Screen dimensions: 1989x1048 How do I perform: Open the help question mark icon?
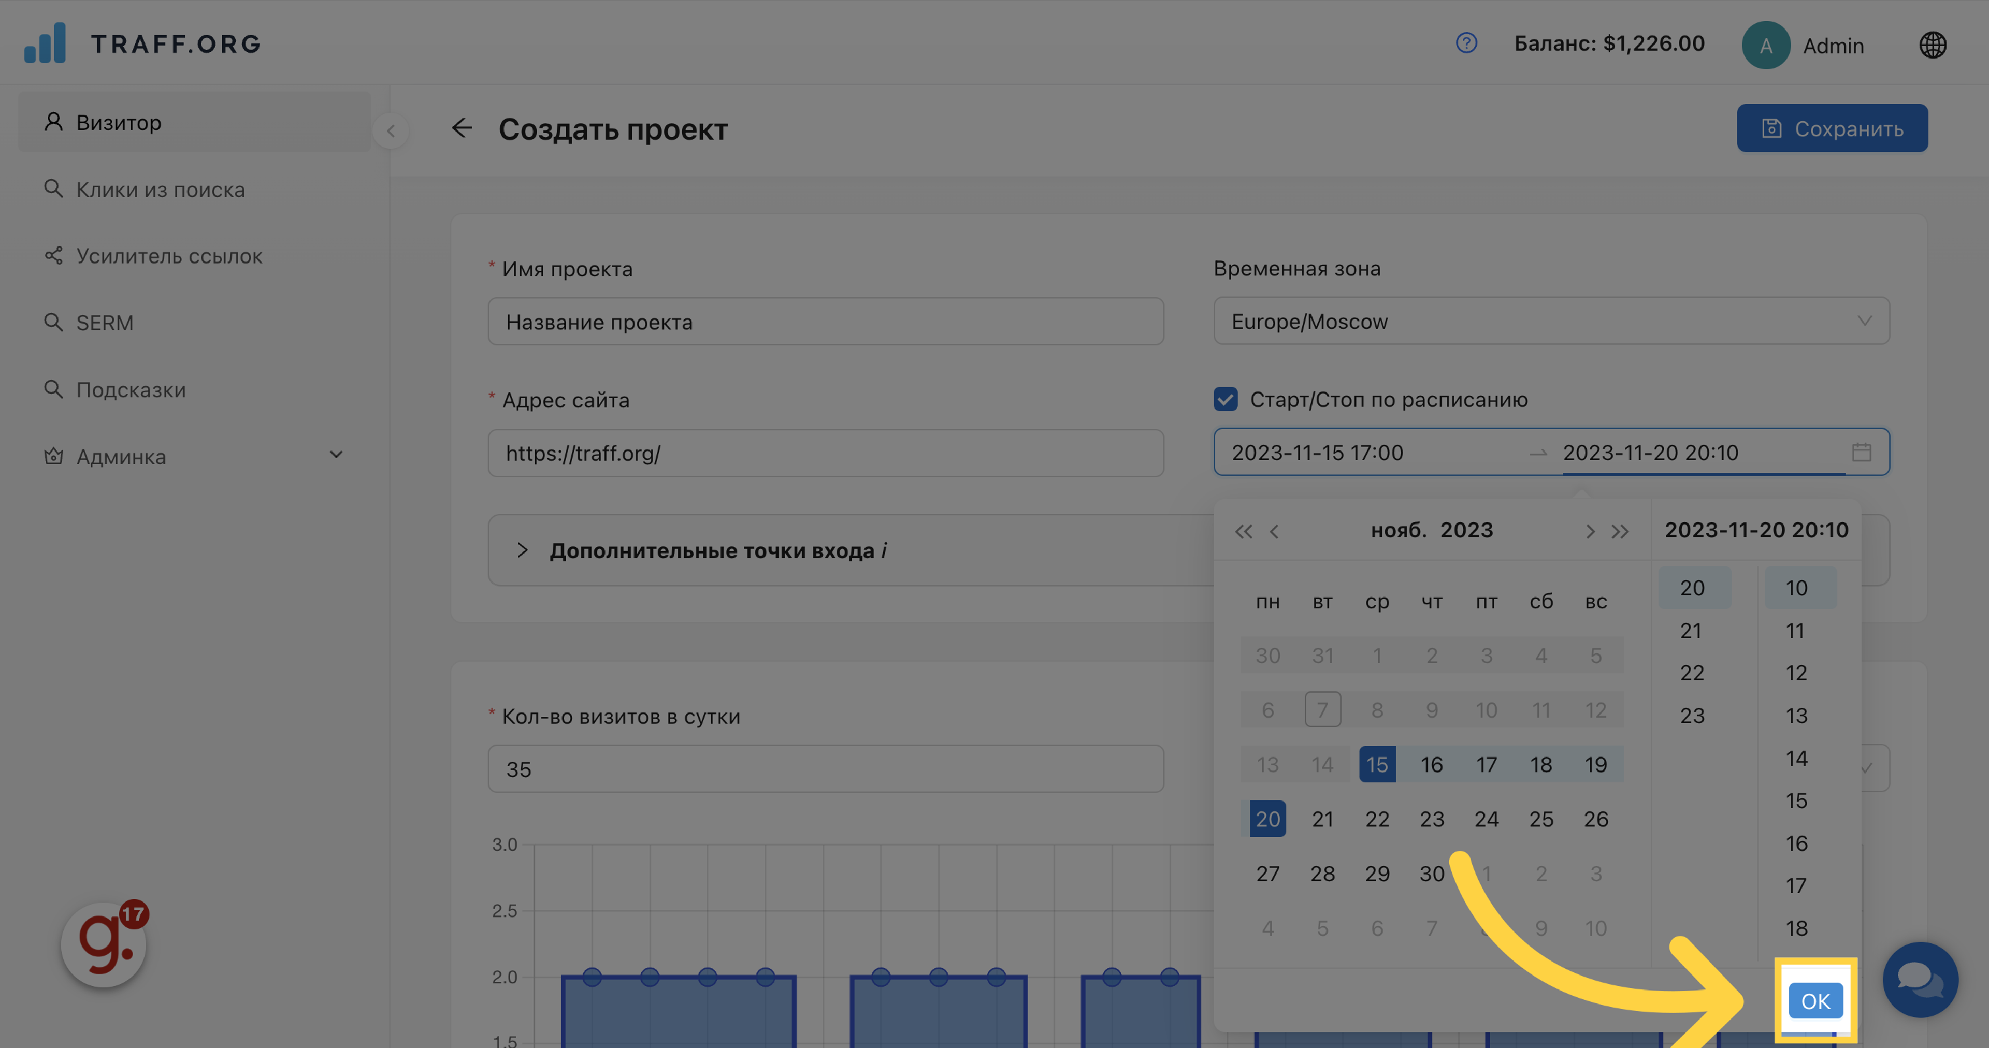1466,43
